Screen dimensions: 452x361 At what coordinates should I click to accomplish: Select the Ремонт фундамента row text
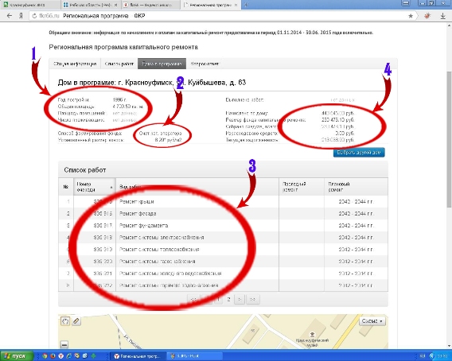point(143,226)
